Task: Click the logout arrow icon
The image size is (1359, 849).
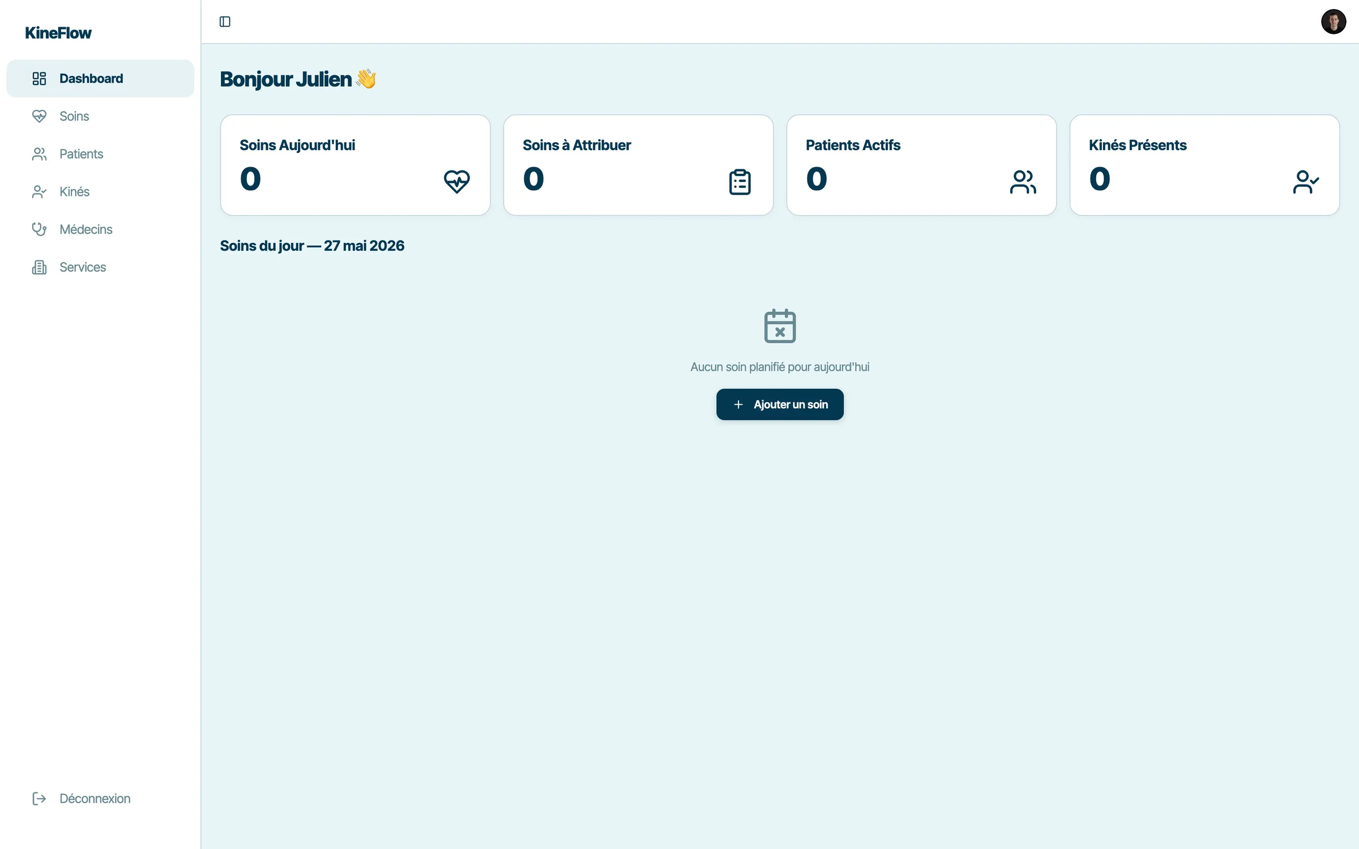Action: pos(39,799)
